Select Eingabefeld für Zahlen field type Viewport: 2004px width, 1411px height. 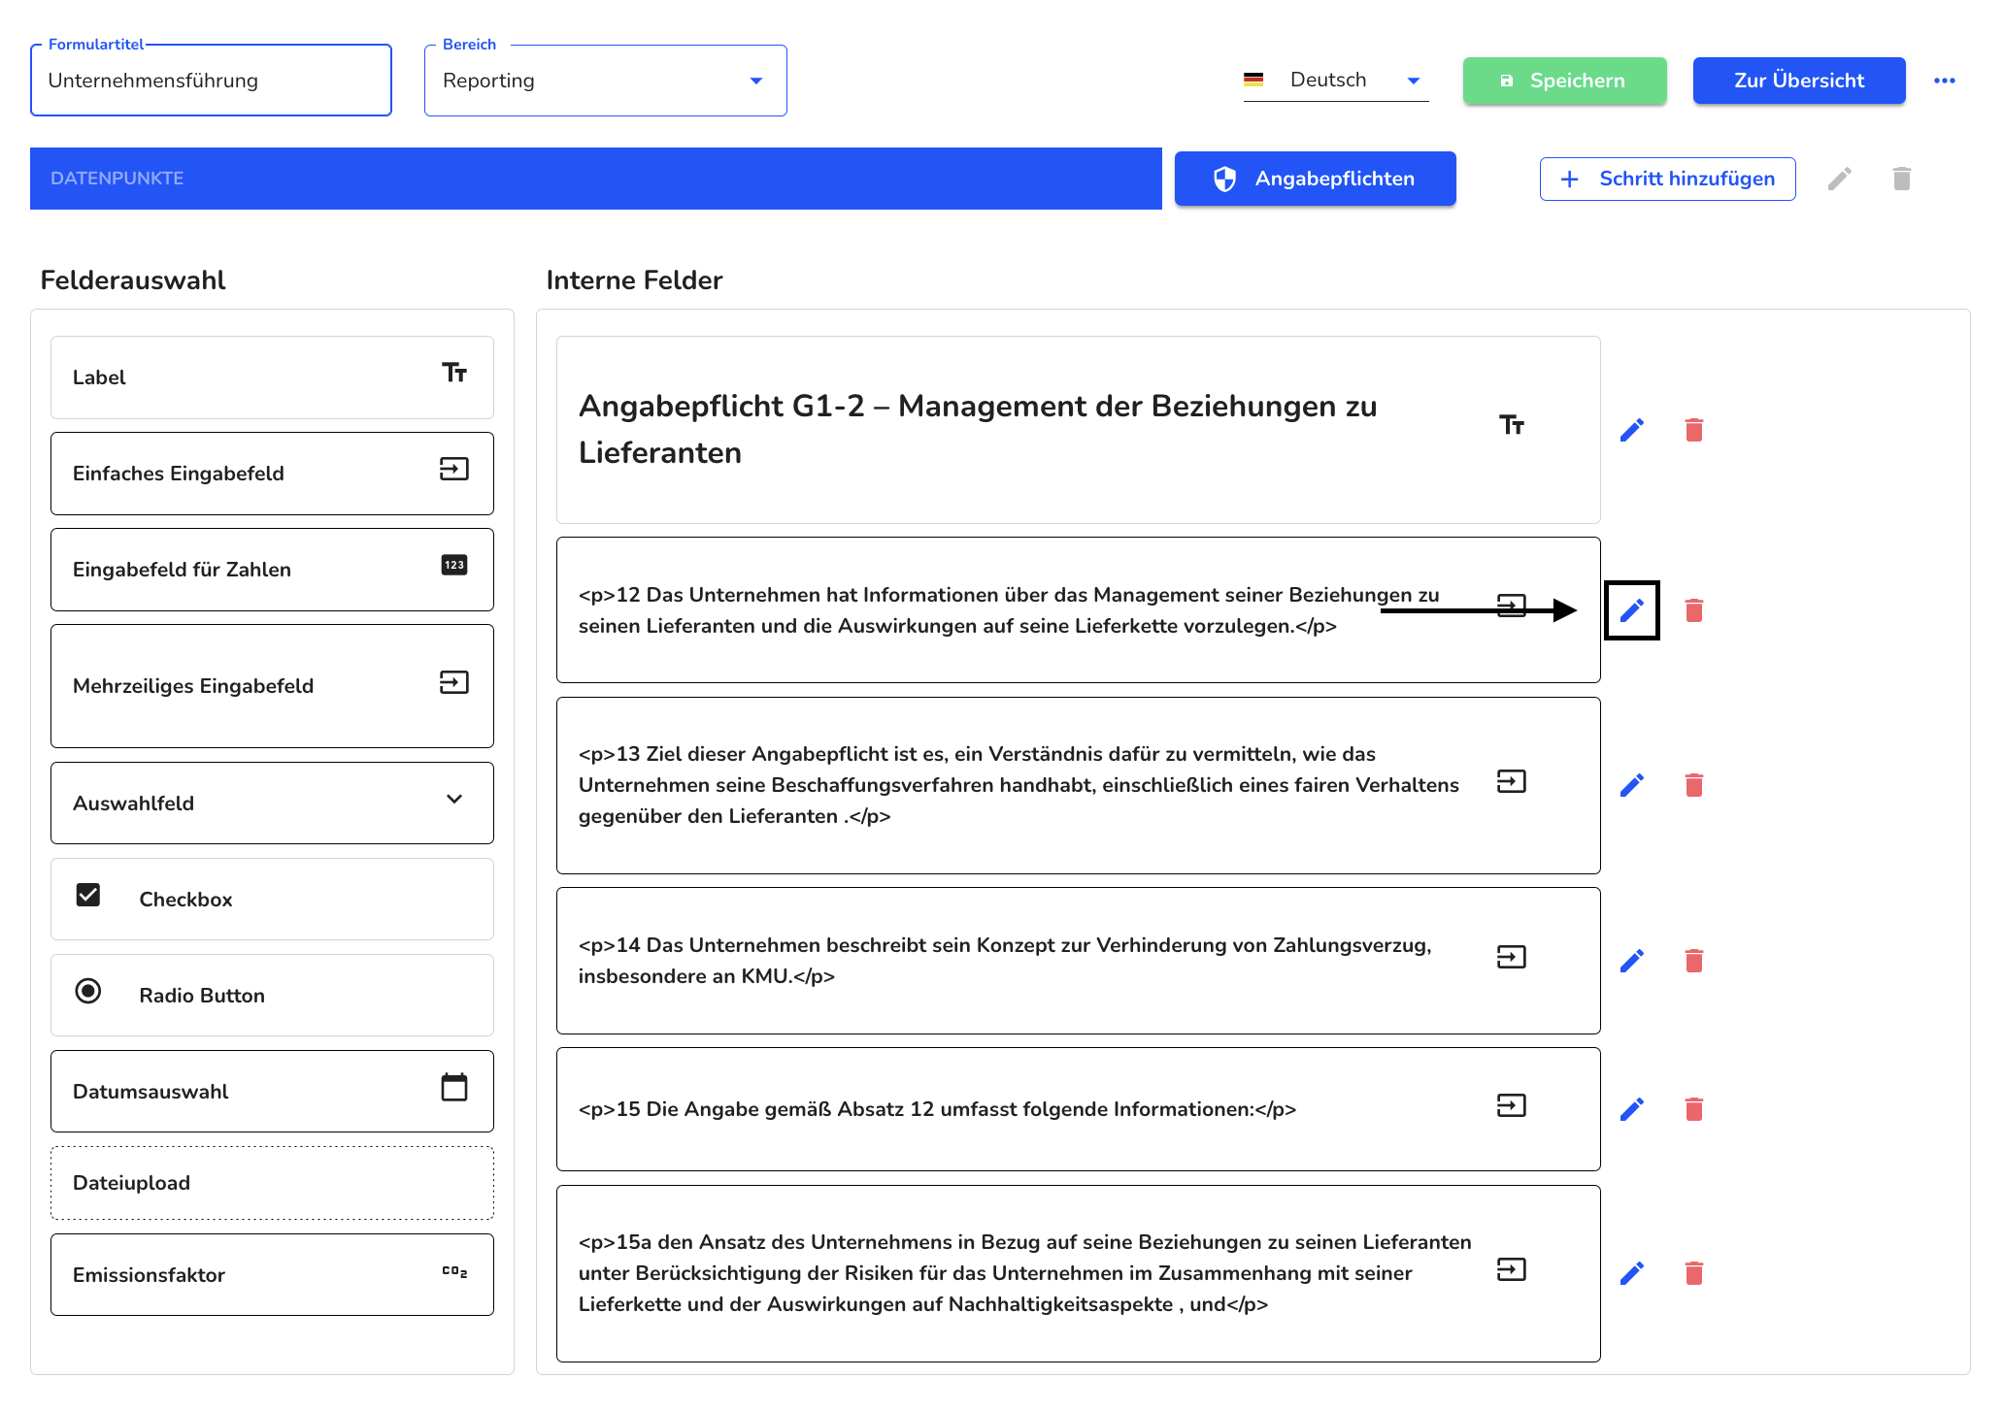tap(272, 570)
